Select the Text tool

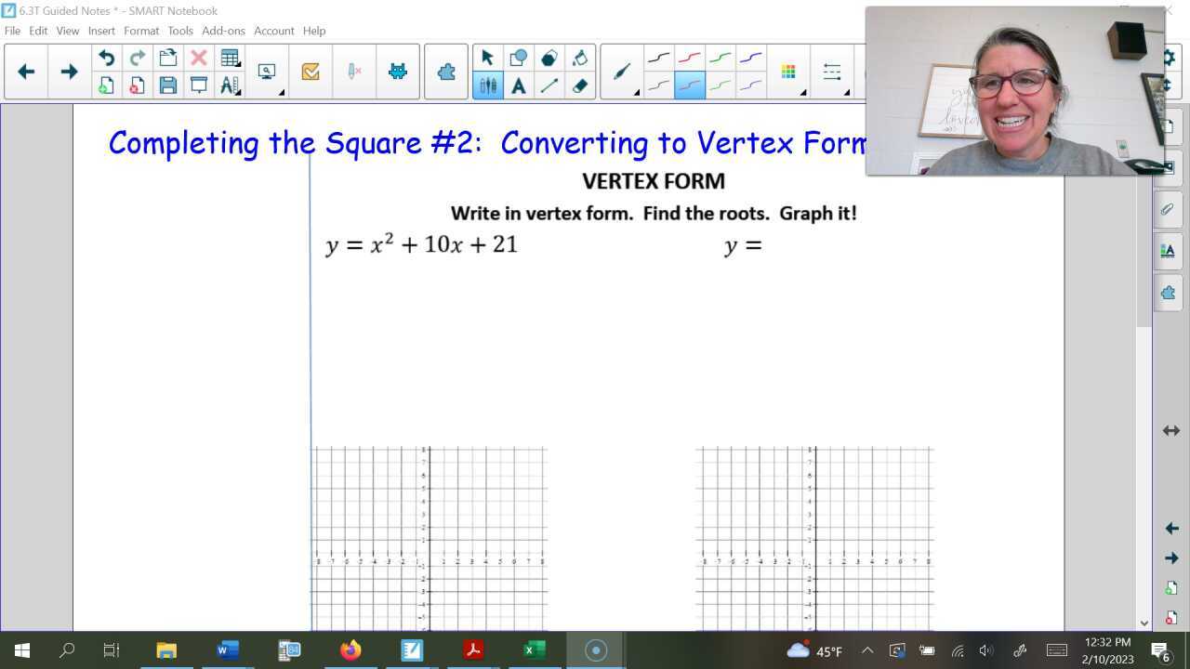[519, 85]
